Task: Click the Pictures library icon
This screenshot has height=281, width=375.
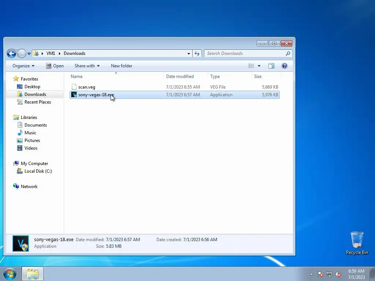Action: [20, 140]
